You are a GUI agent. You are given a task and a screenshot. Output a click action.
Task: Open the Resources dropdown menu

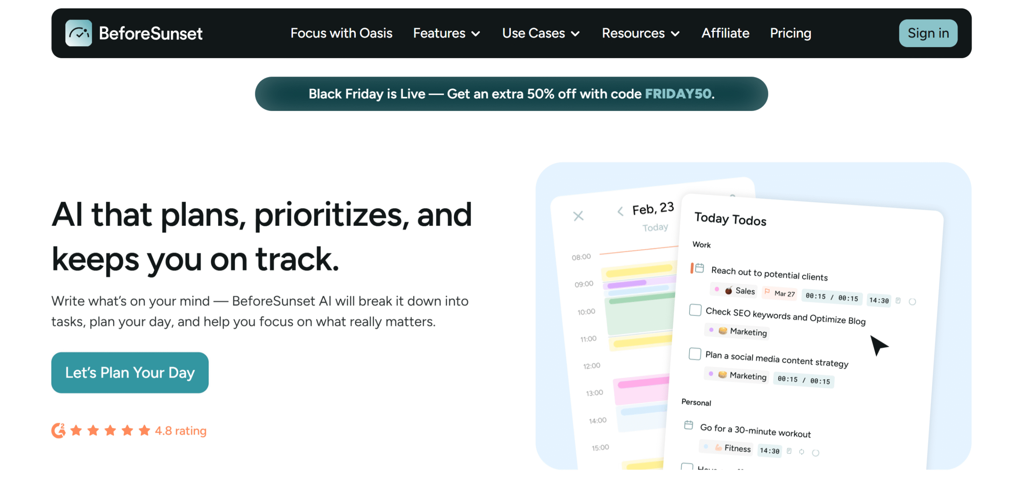point(640,33)
